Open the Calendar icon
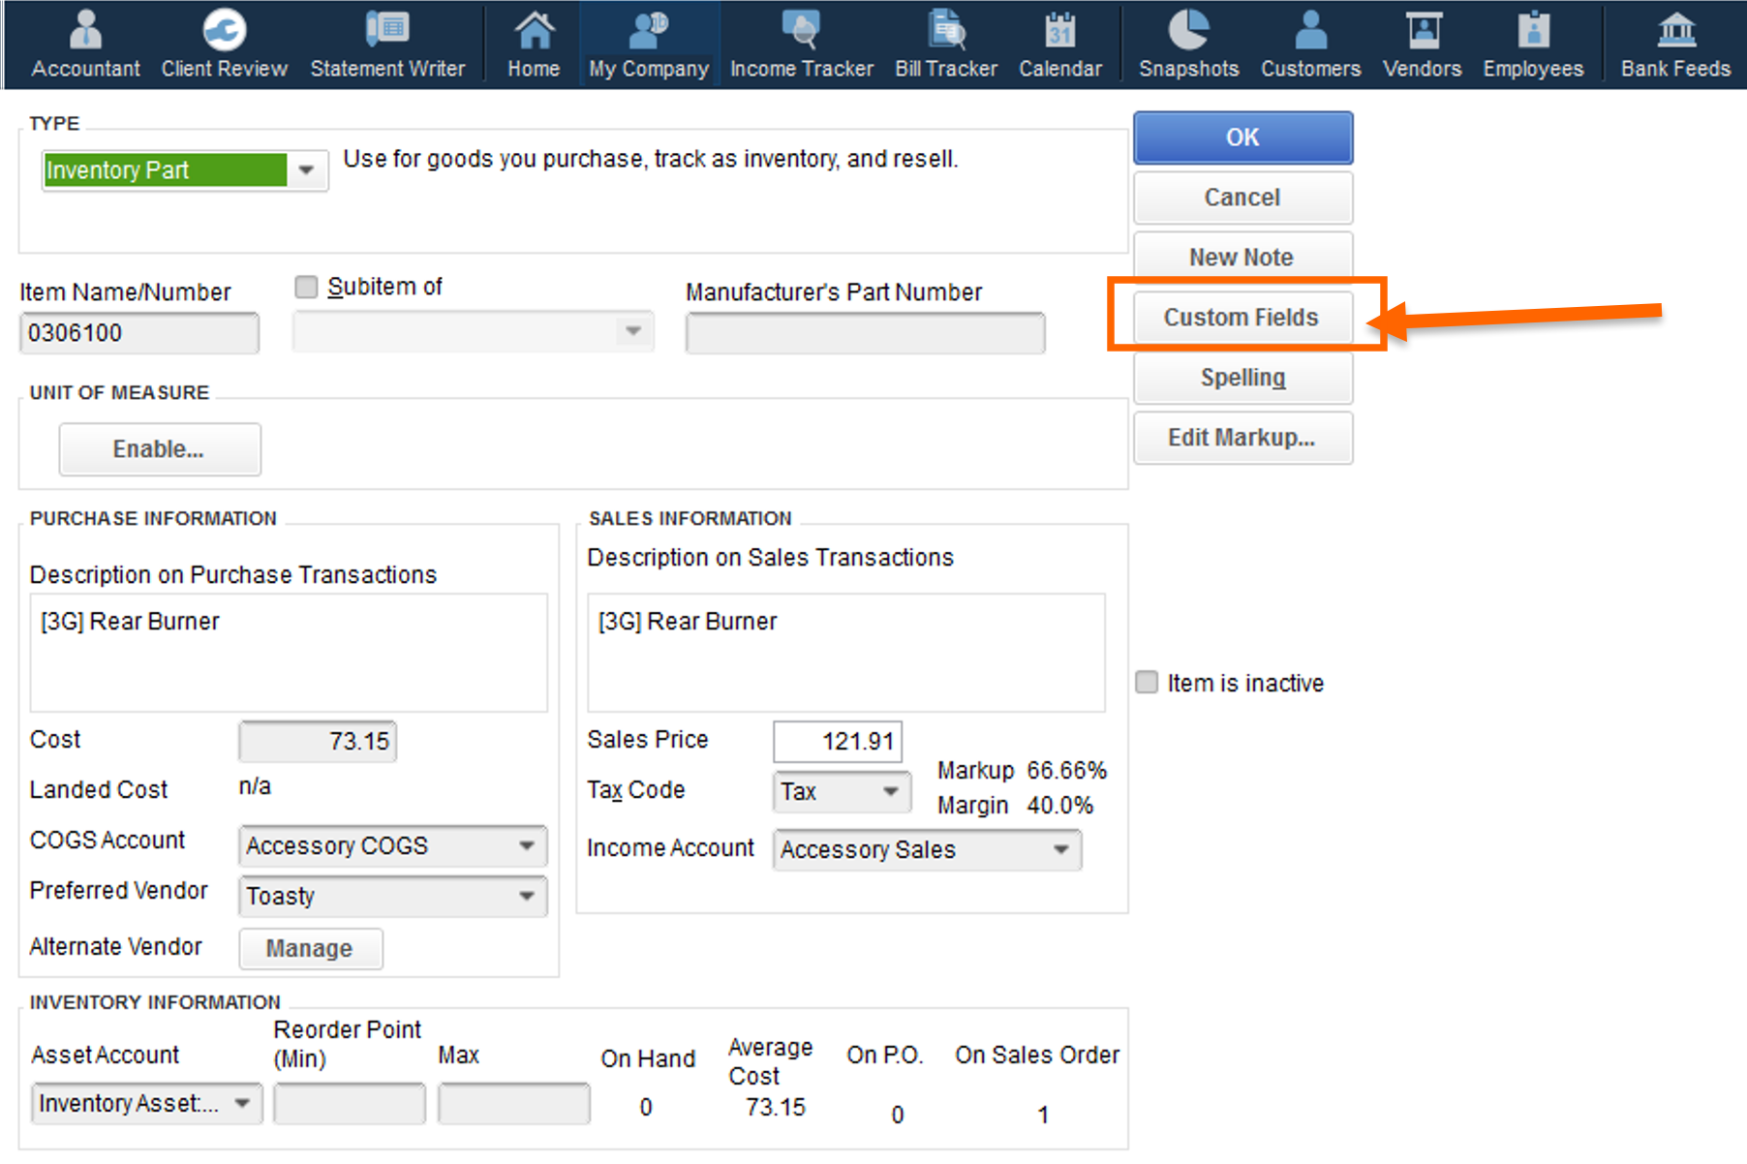 click(1059, 44)
